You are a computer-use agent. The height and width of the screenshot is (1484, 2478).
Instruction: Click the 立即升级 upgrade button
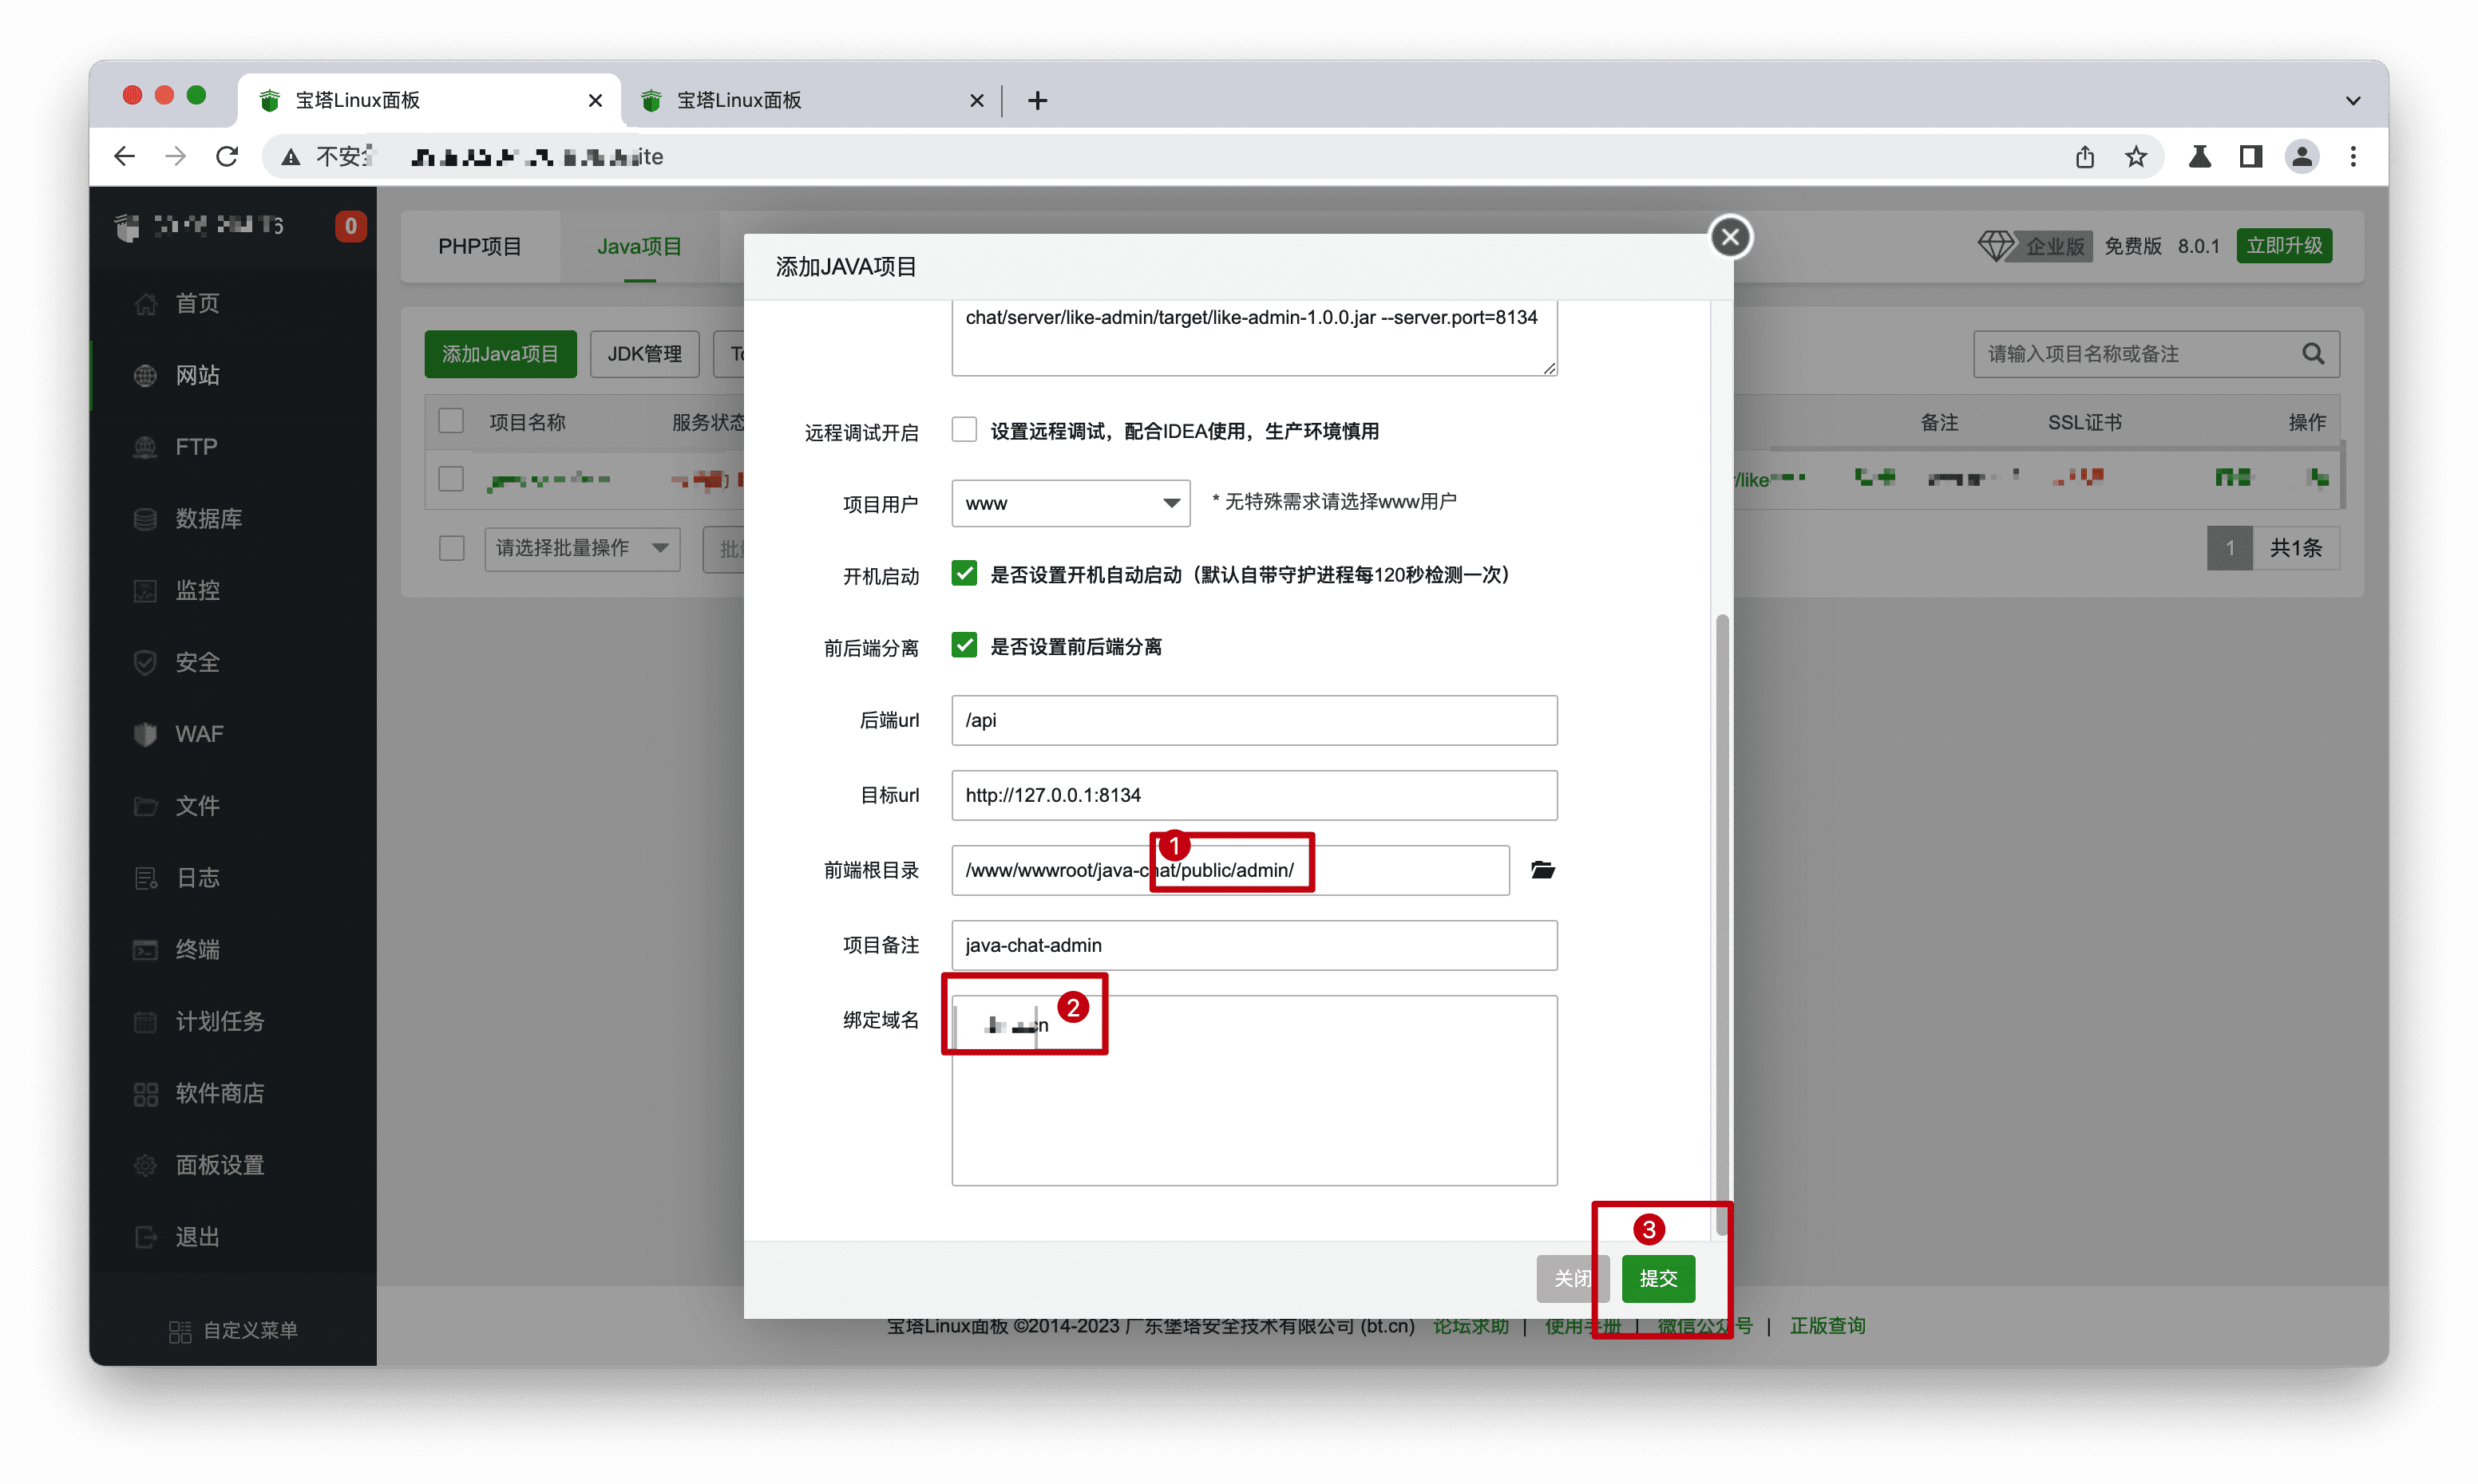[x=2283, y=246]
